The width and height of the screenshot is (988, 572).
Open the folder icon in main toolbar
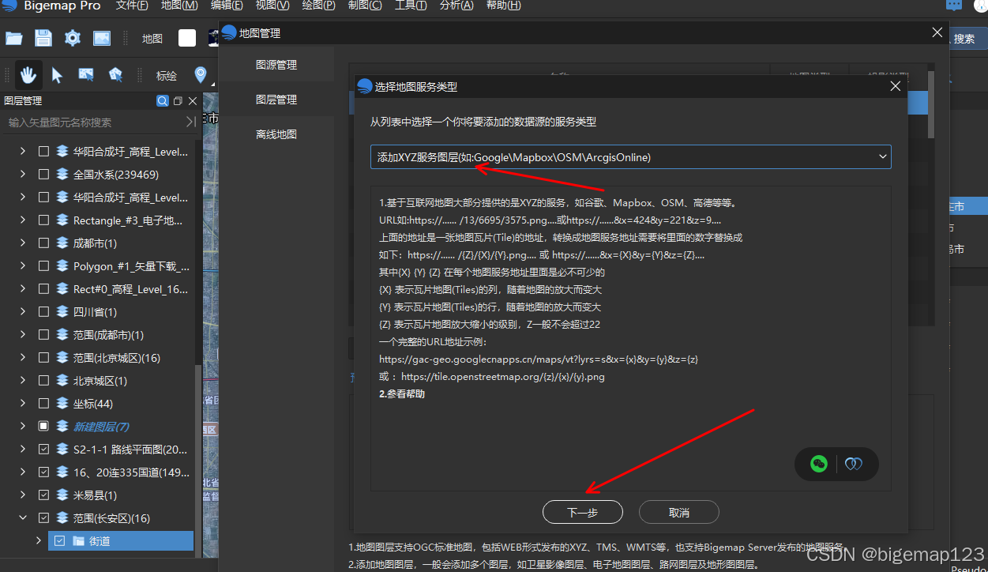click(14, 38)
